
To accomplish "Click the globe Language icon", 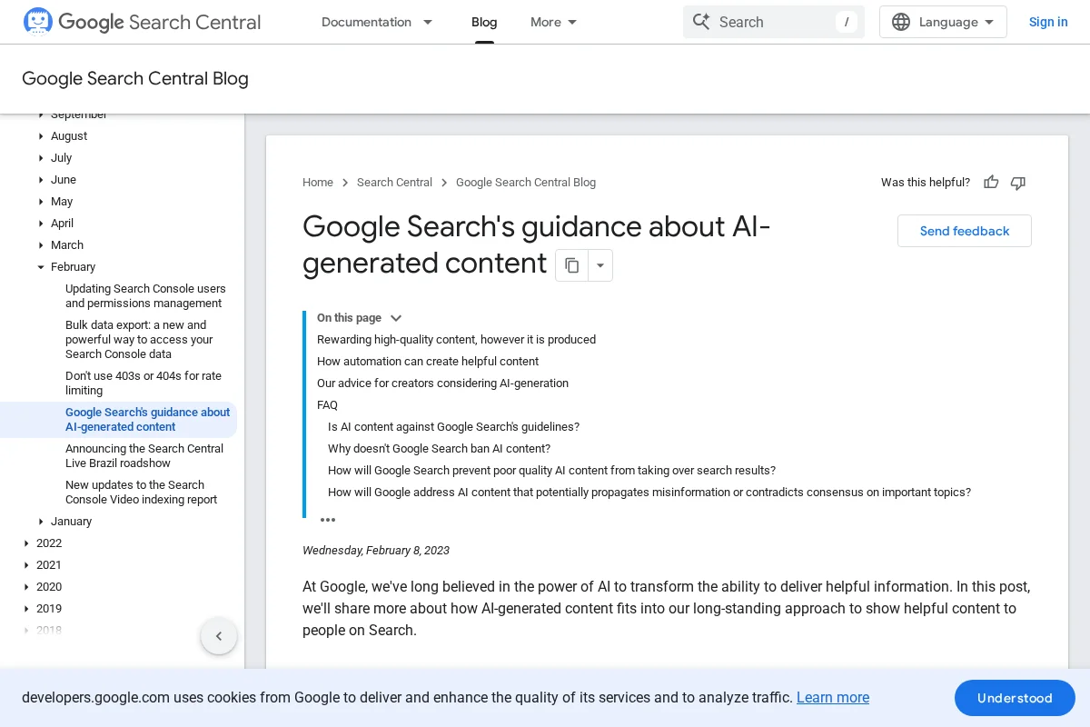I will click(901, 22).
